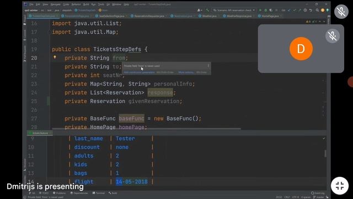Image resolution: width=353 pixels, height=199 pixels.
Task: Click the orange D participant avatar
Action: click(x=301, y=49)
